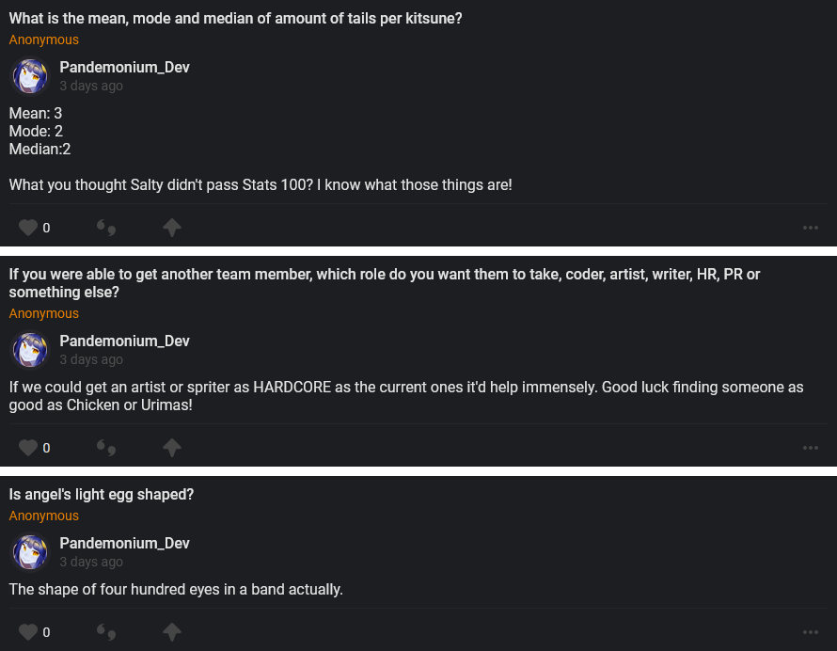
Task: Open Pandemonium_Dev profile name on kitsune answer
Action: point(124,67)
